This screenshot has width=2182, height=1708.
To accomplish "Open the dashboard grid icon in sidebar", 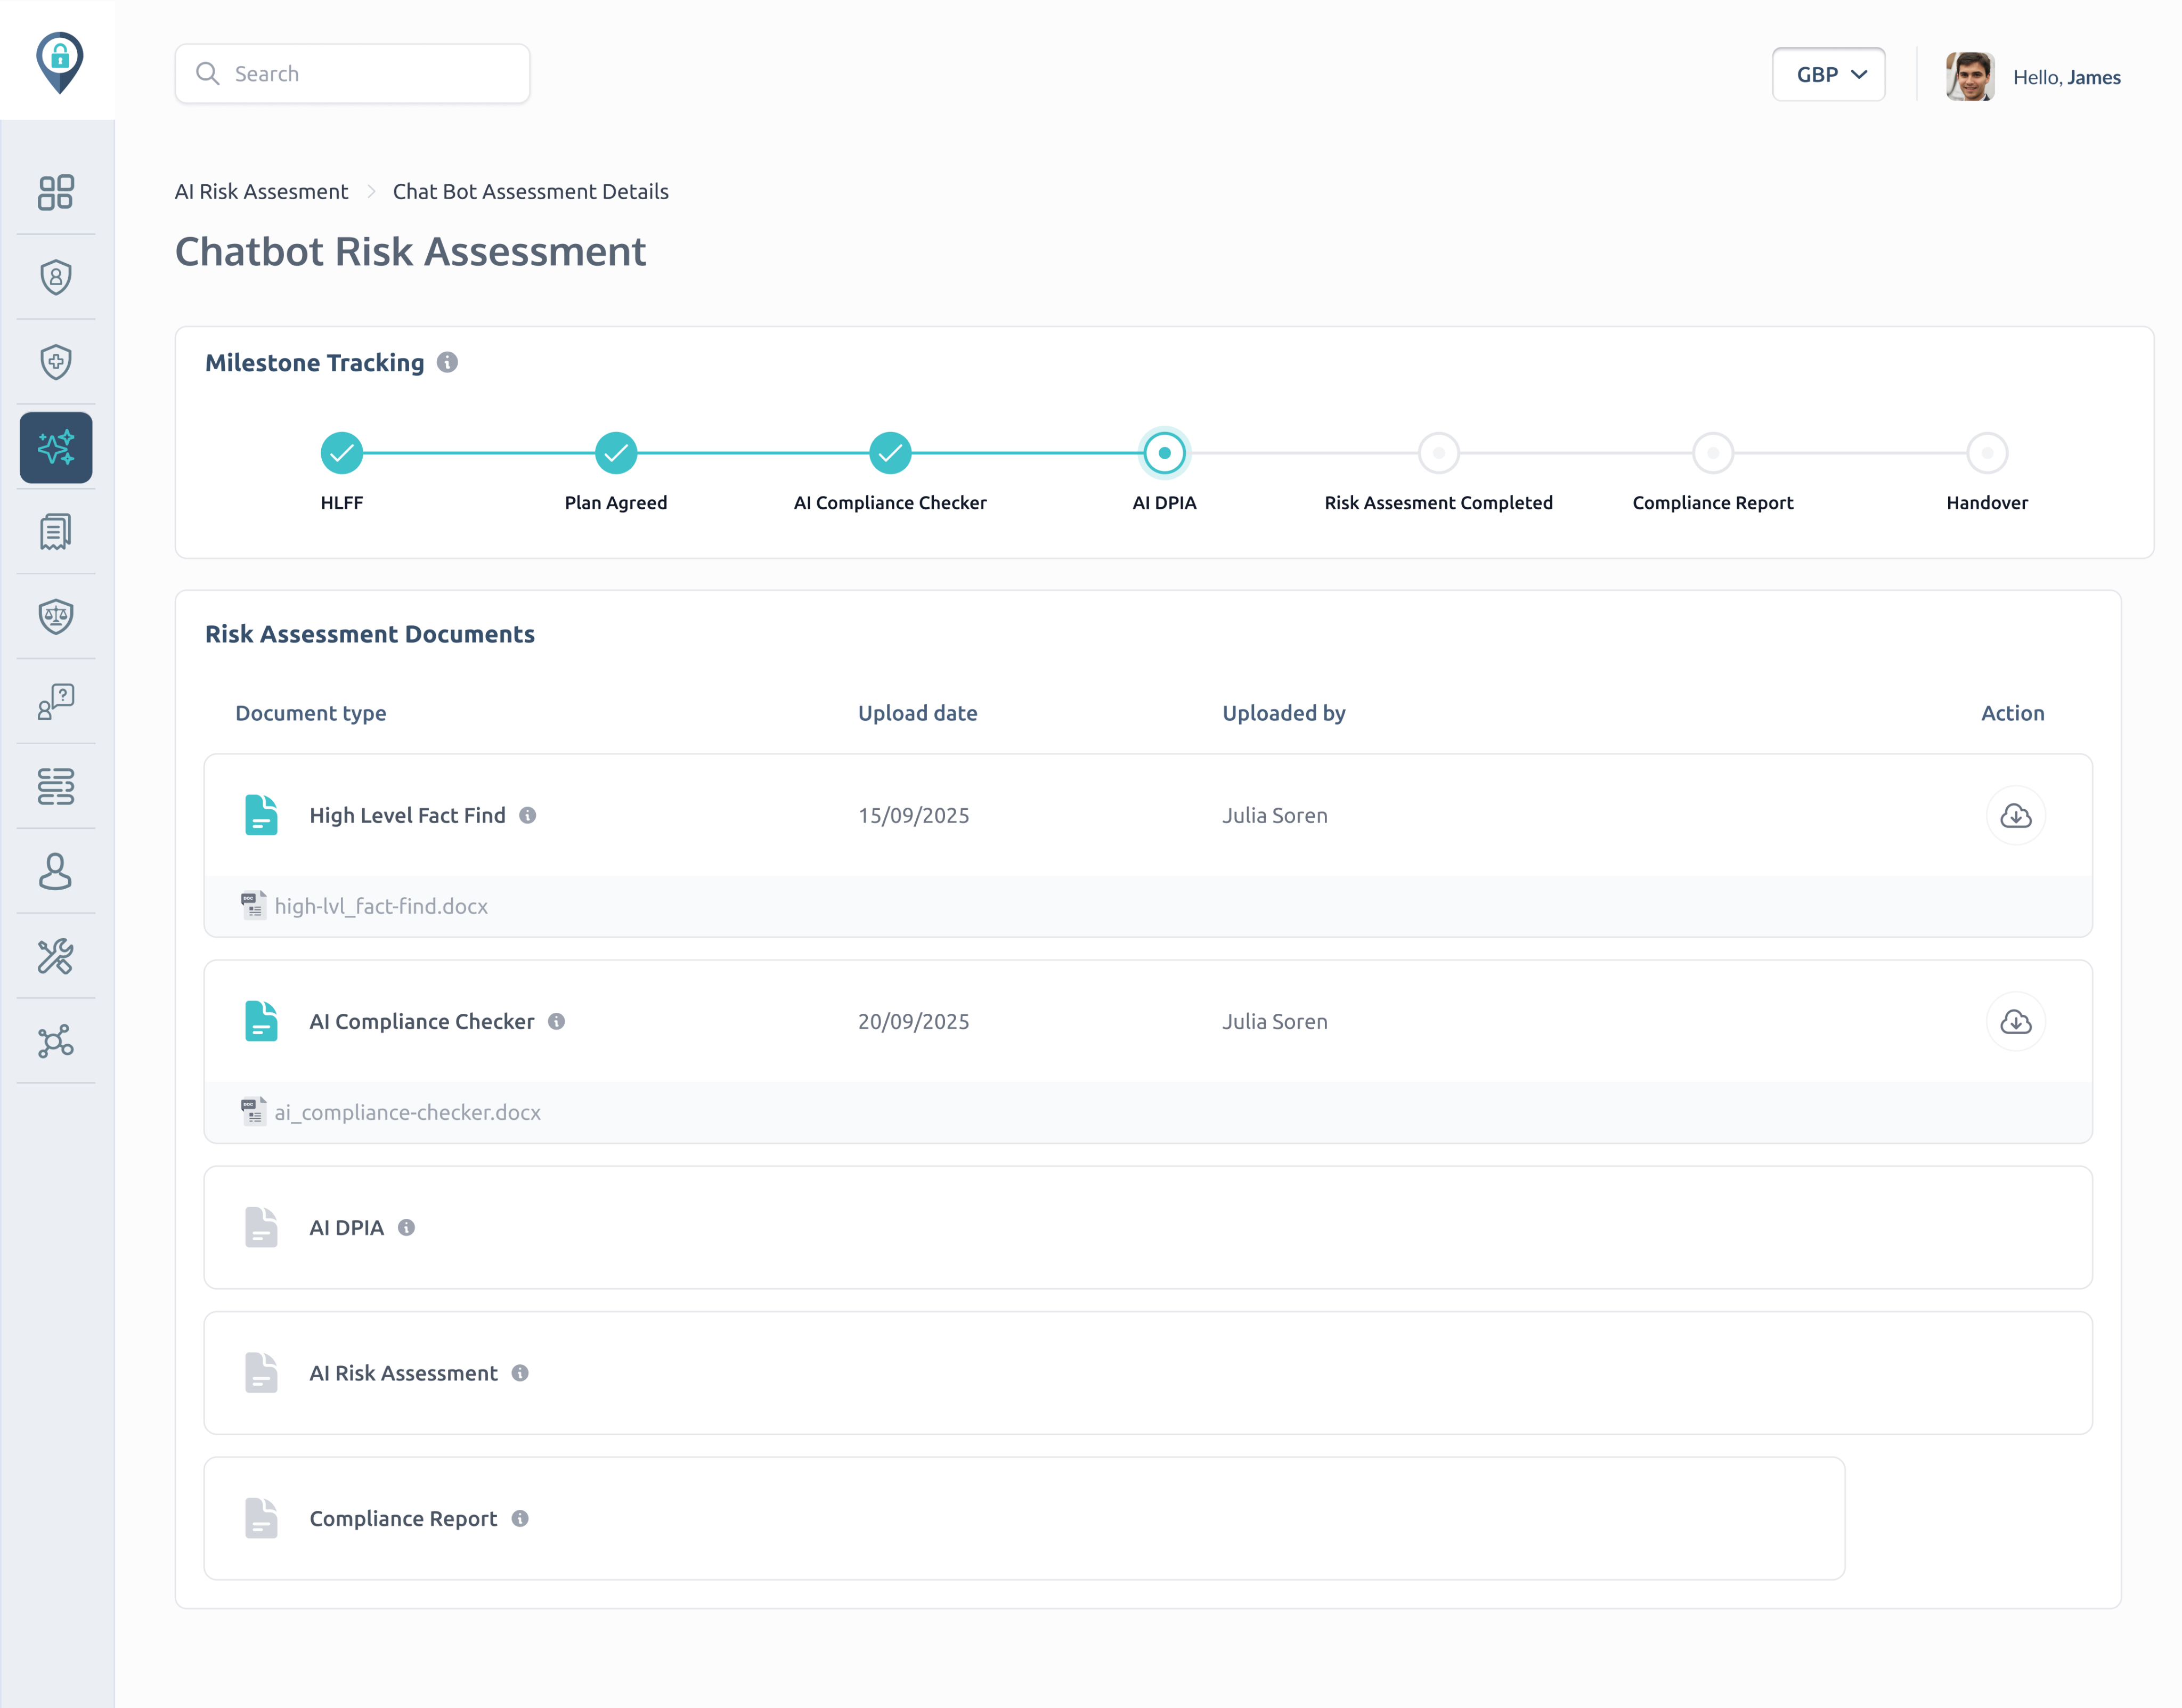I will pyautogui.click(x=56, y=192).
